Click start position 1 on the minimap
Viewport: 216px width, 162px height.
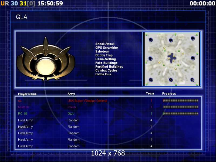coord(171,80)
